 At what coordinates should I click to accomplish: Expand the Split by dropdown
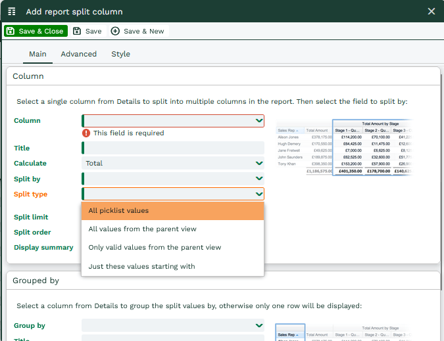tap(173, 179)
